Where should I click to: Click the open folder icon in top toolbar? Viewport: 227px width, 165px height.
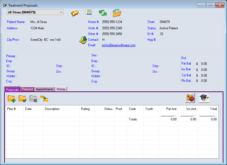pyautogui.click(x=75, y=13)
